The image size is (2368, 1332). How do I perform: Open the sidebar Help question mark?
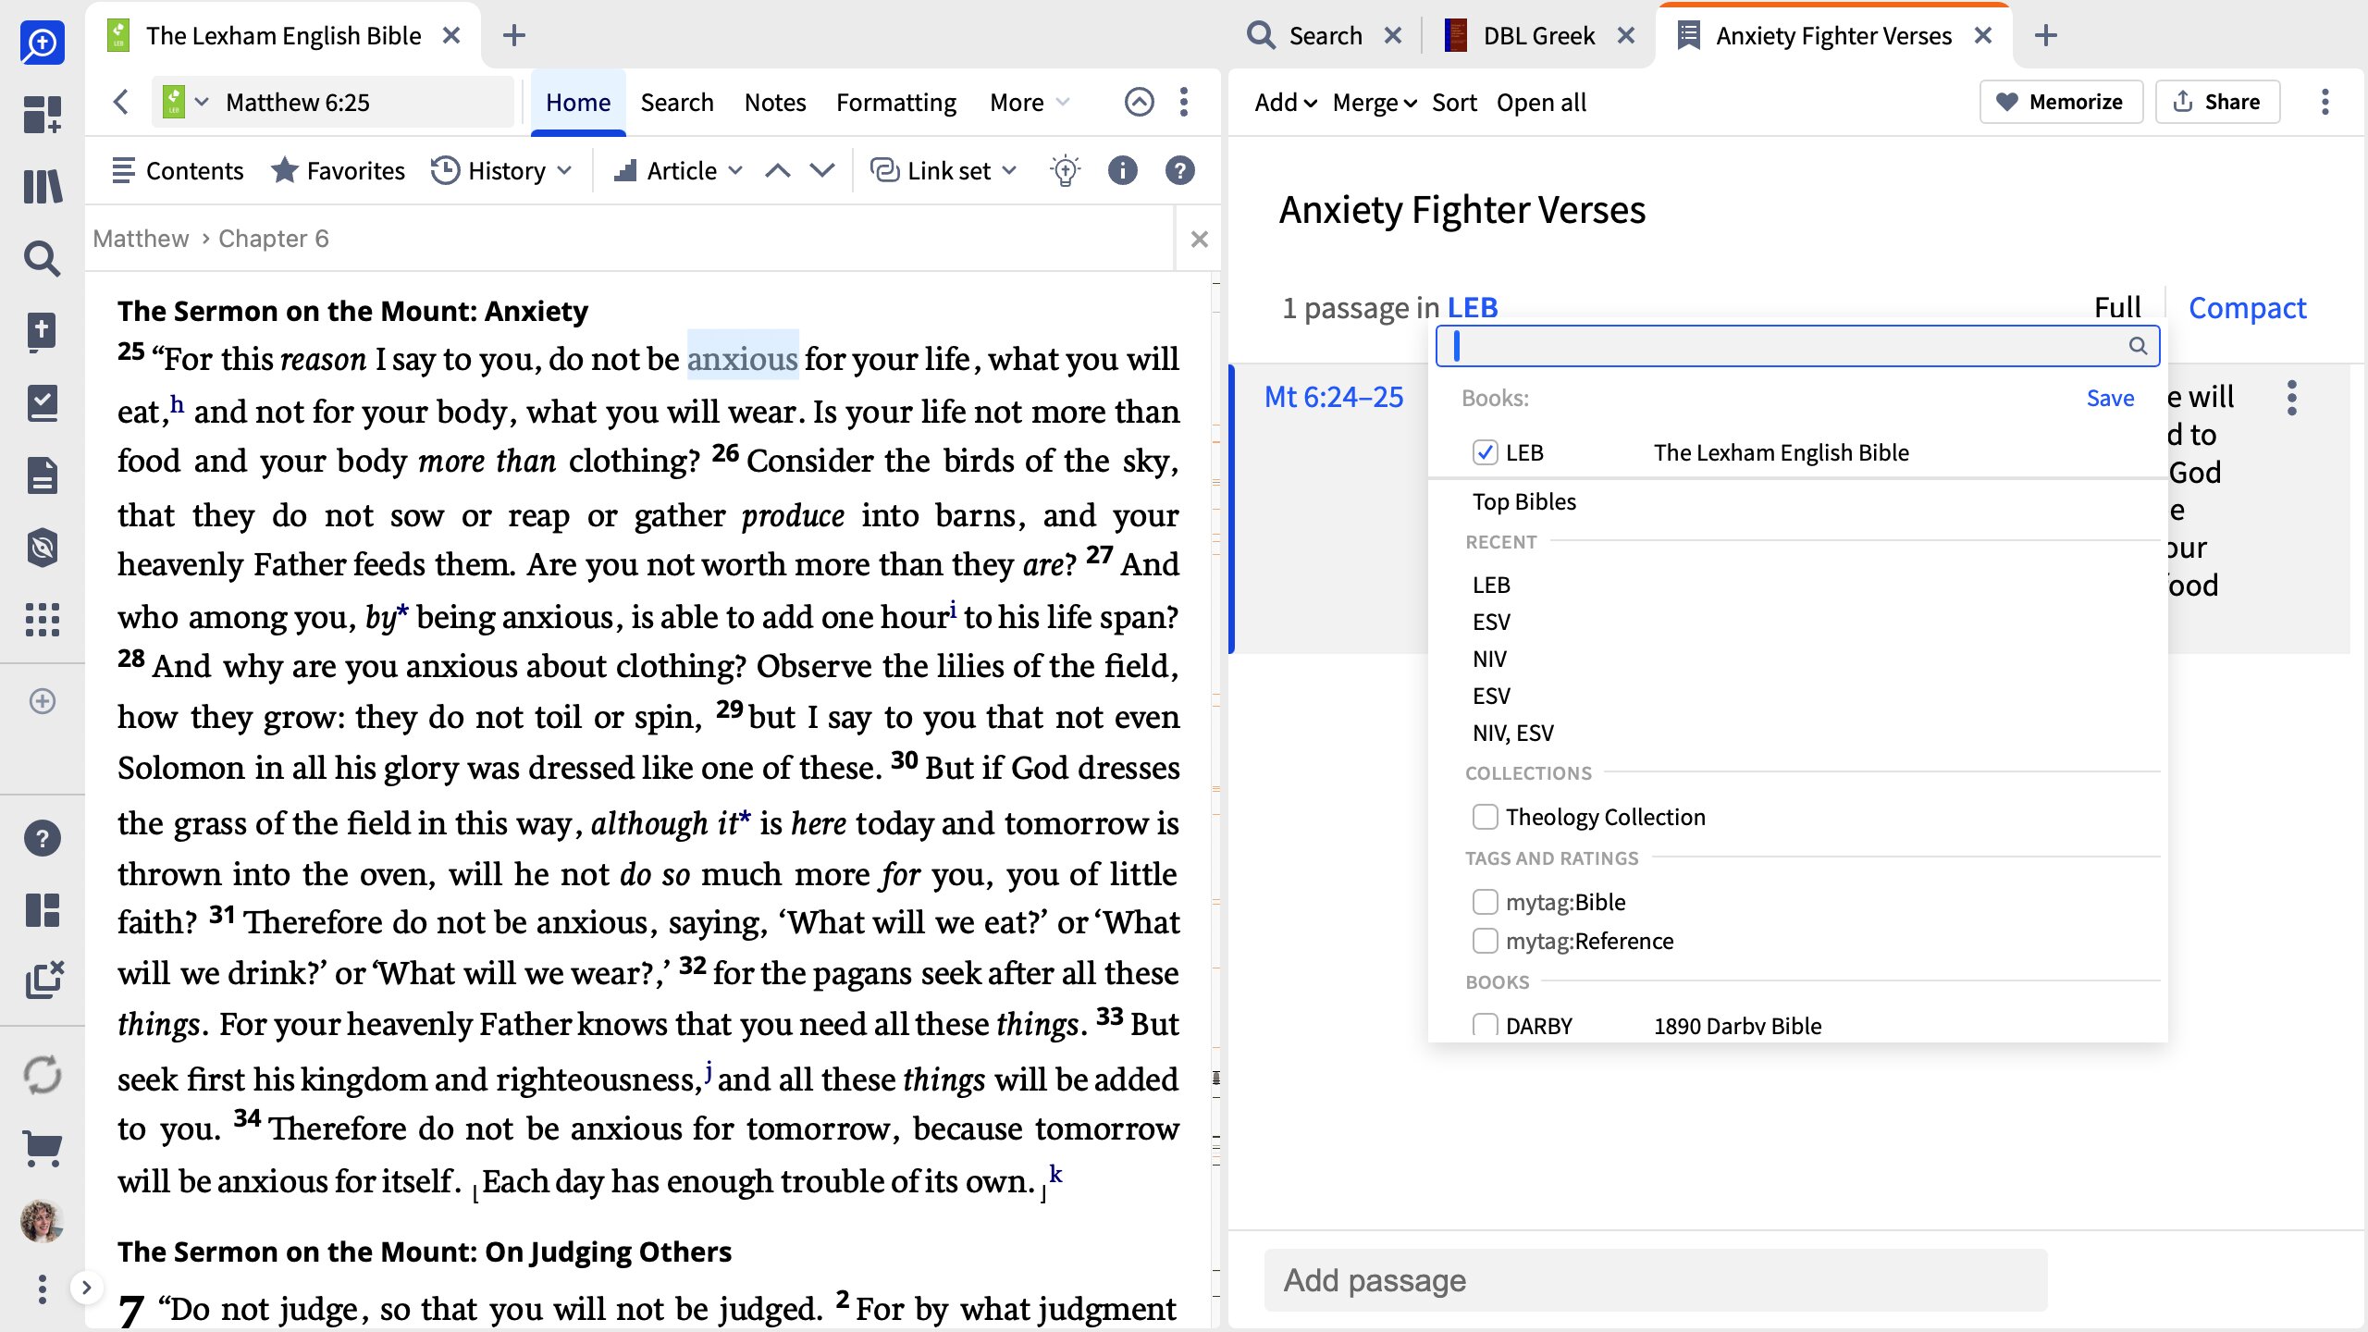(42, 838)
